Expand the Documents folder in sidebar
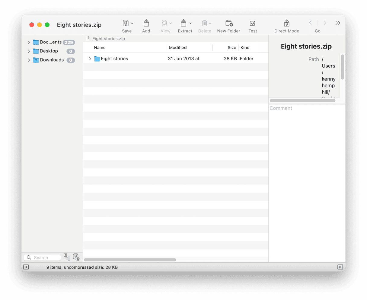Viewport: 367px width, 300px height. [x=29, y=43]
